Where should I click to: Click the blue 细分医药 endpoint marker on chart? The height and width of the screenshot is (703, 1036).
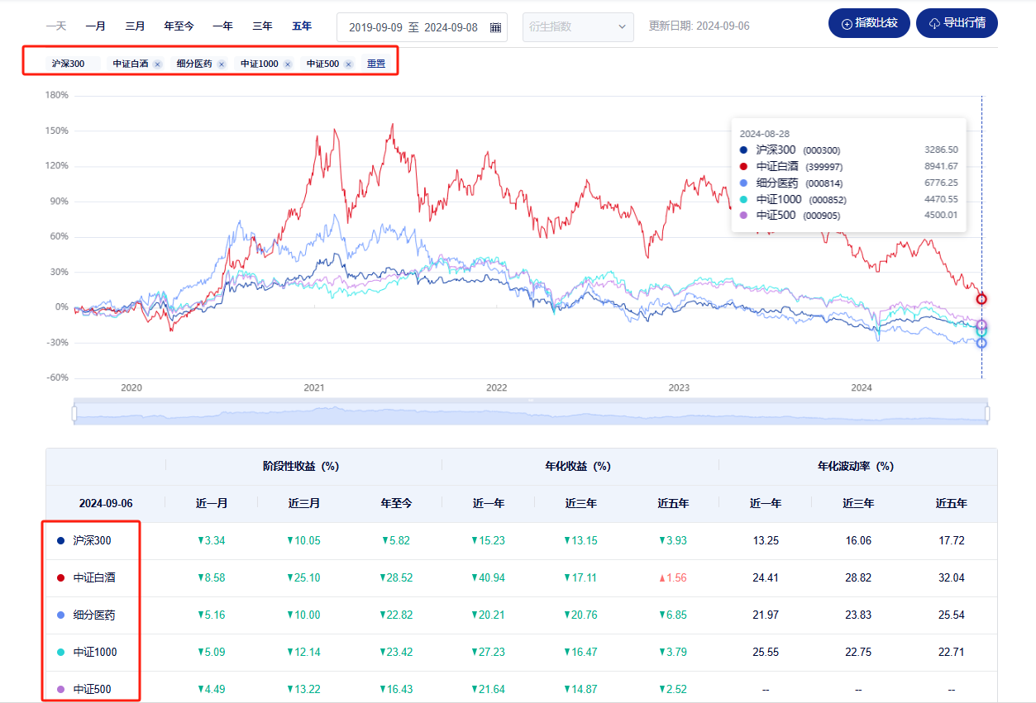click(981, 343)
